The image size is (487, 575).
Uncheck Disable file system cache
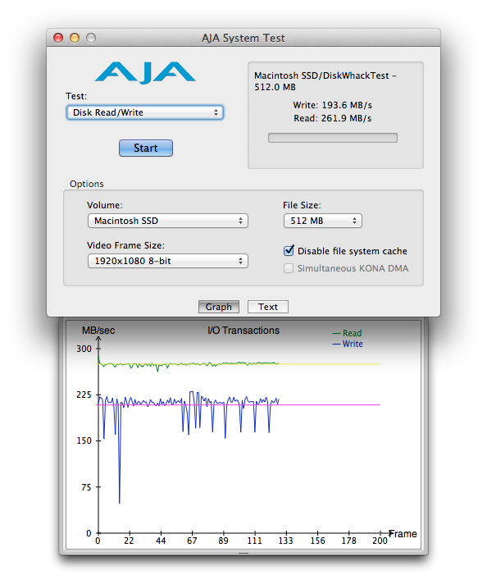pos(289,251)
